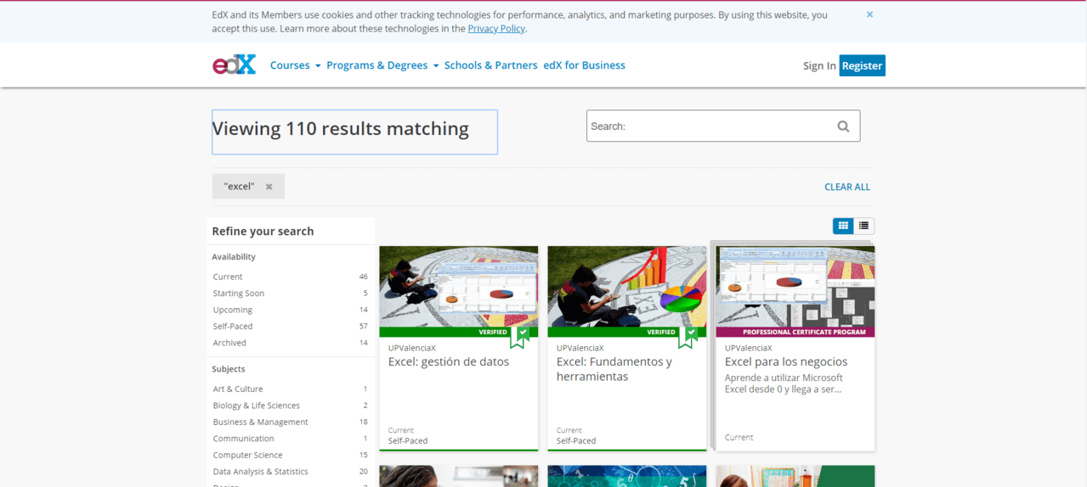Switch to list view
Viewport: 1087px width, 487px height.
point(863,226)
